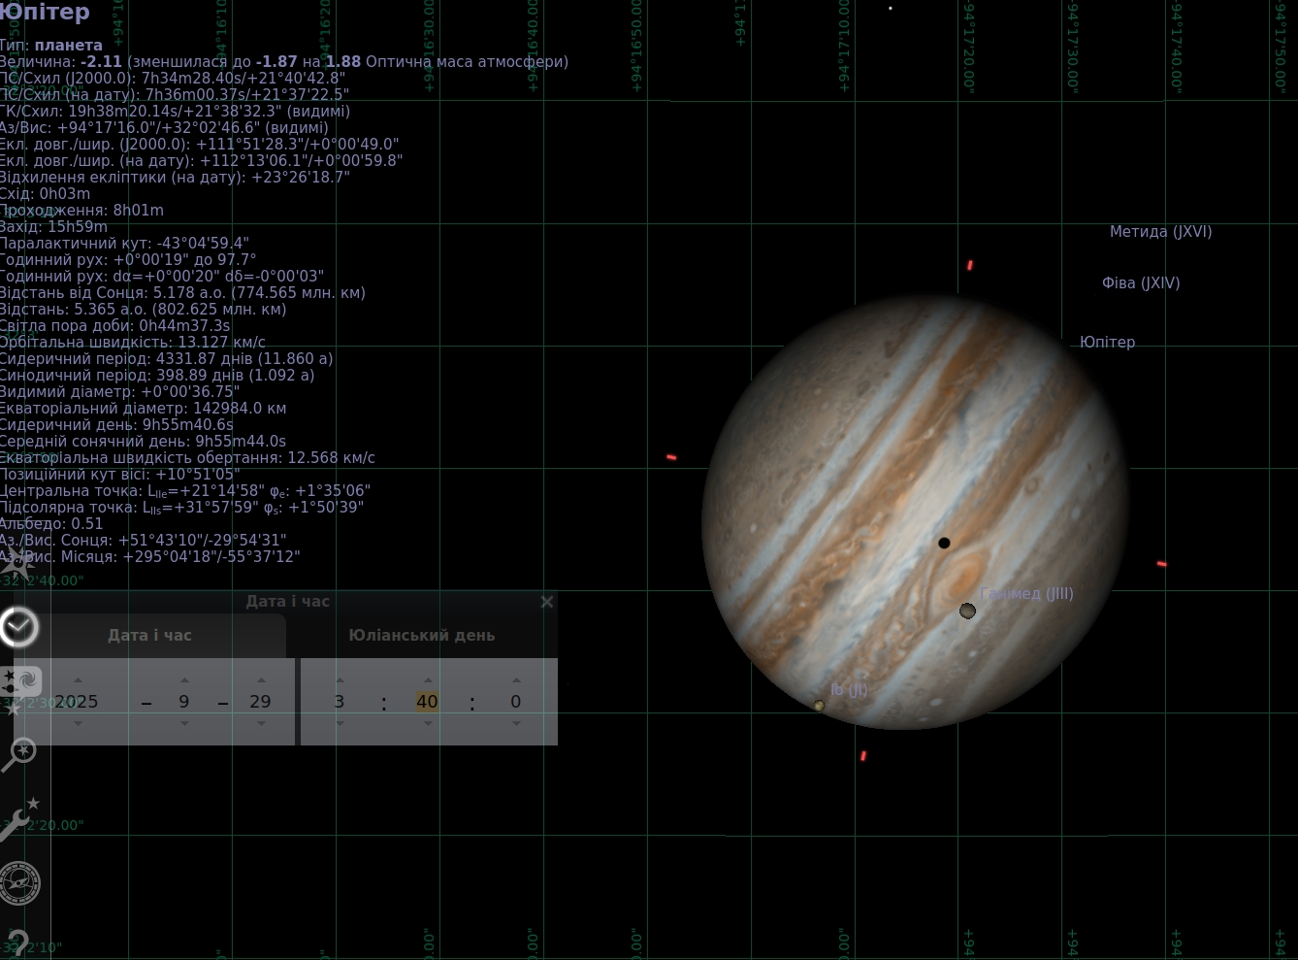The width and height of the screenshot is (1298, 960).
Task: Click the day field showing 29
Action: (x=260, y=702)
